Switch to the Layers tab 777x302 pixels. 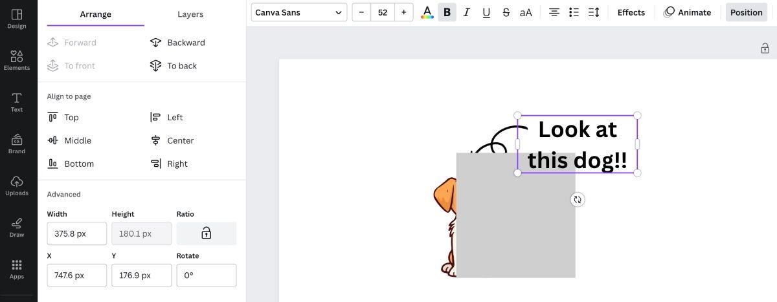click(190, 14)
